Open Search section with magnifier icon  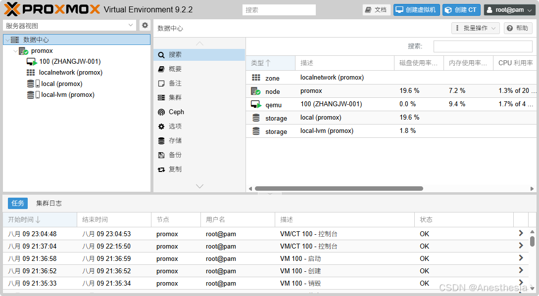(x=199, y=54)
